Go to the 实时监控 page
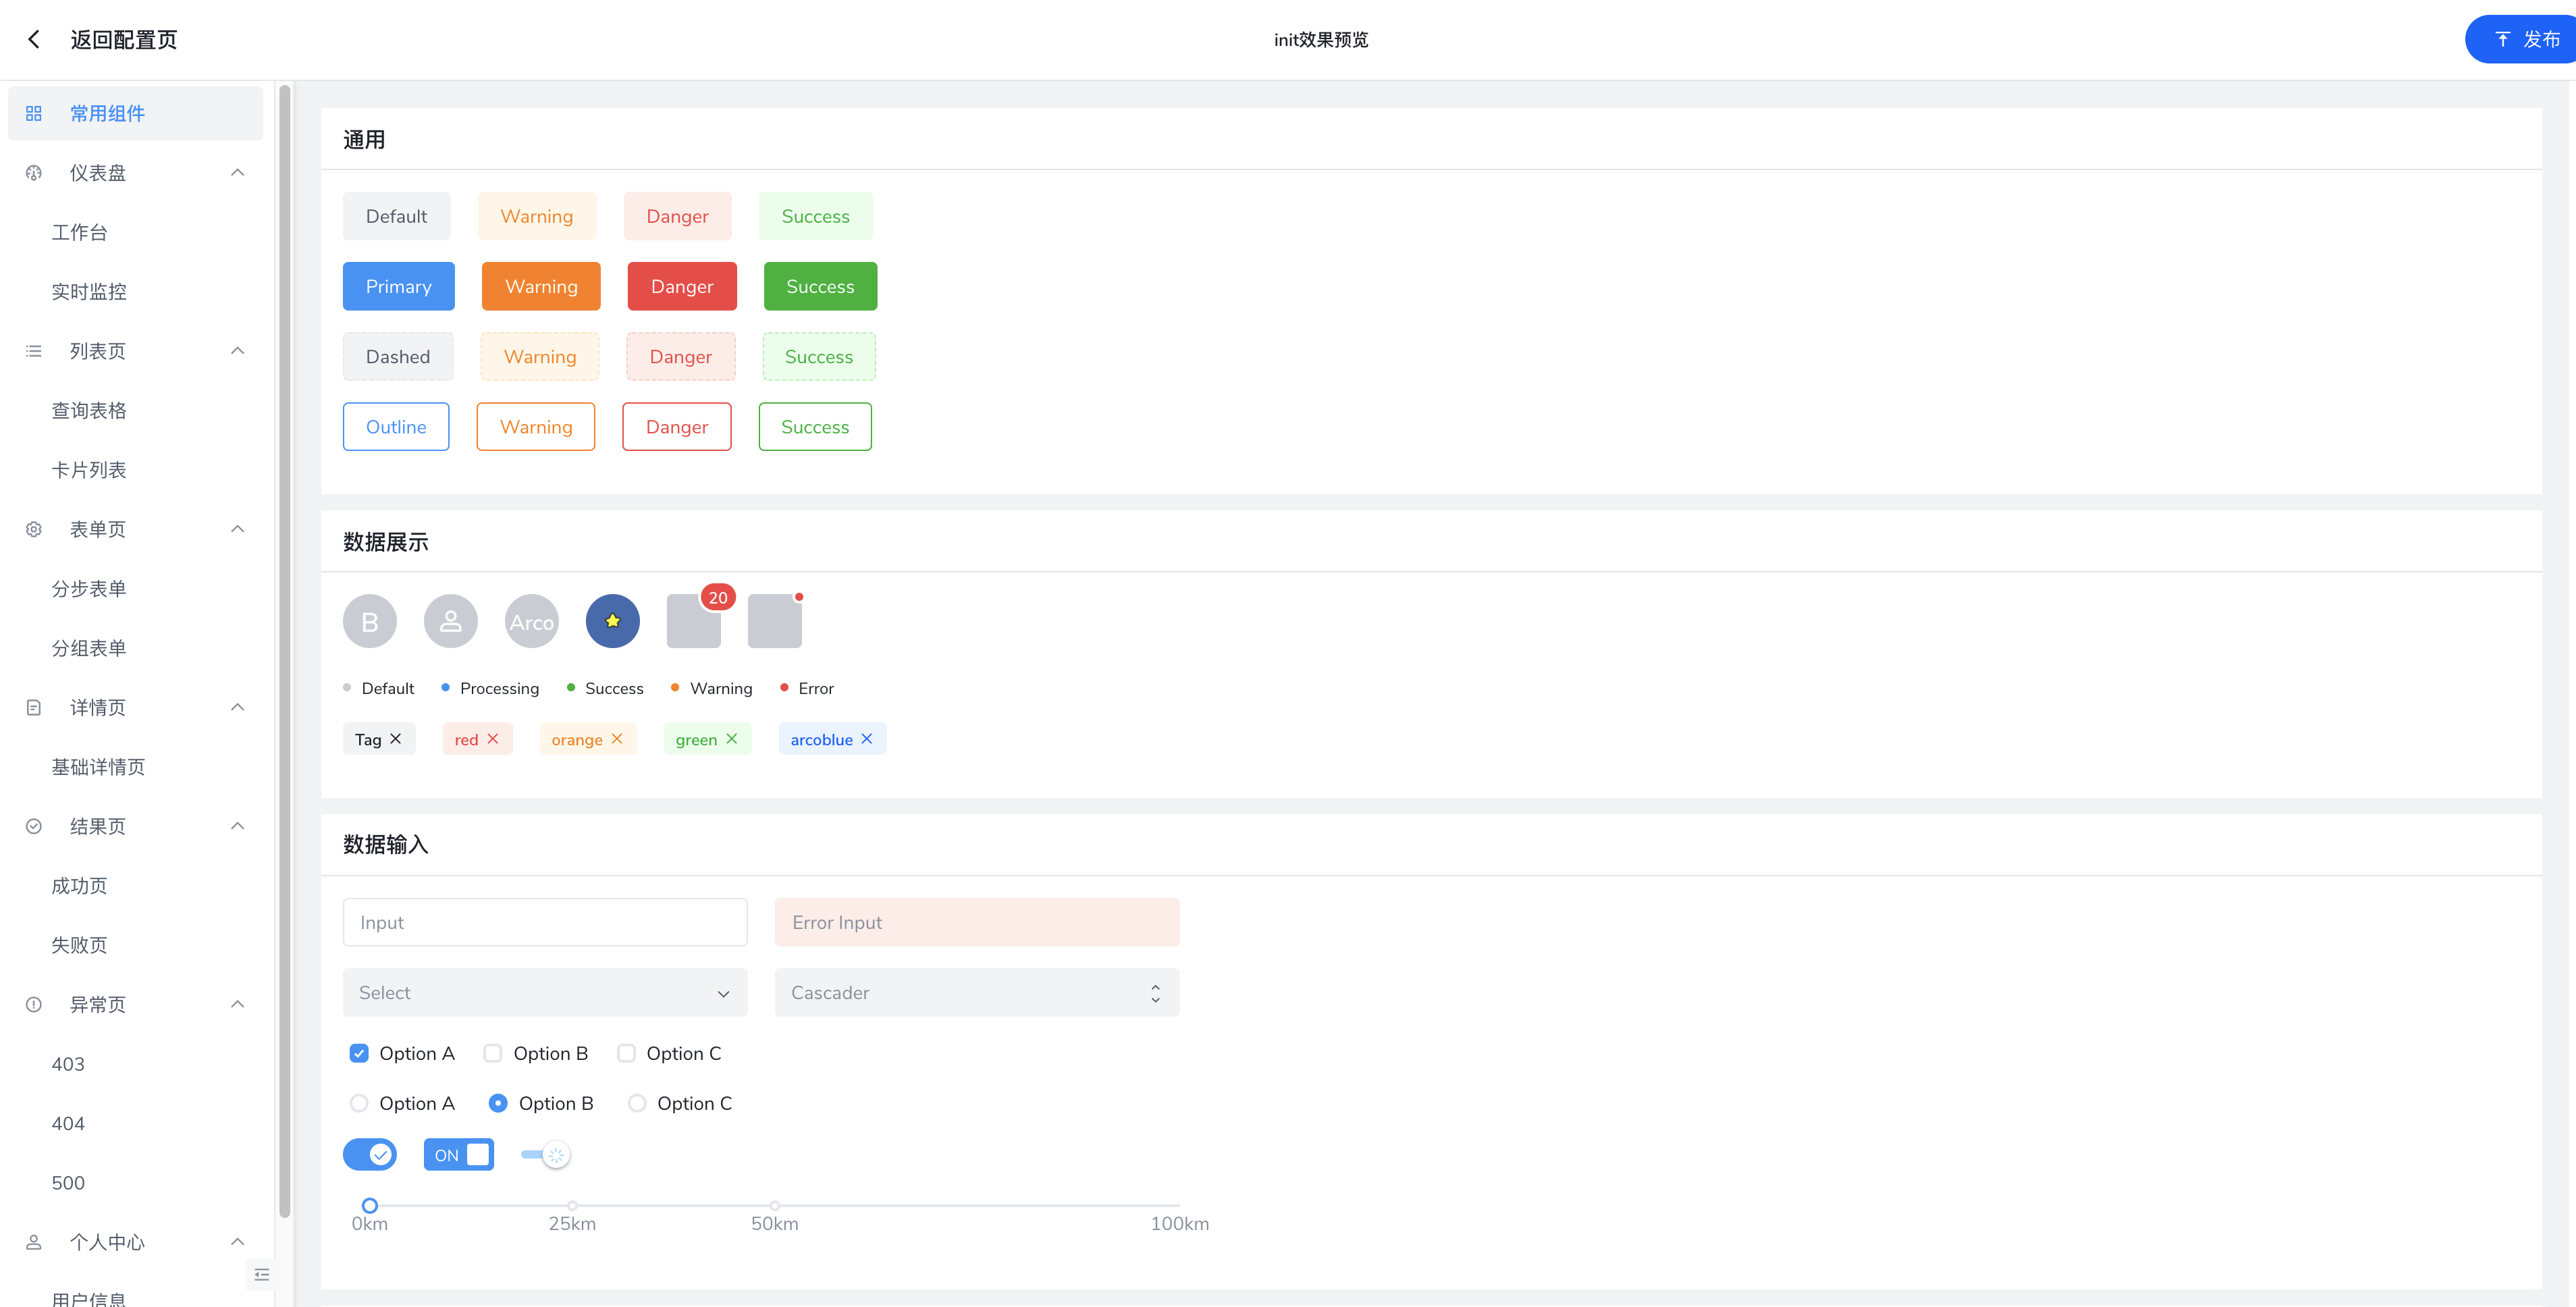 (x=89, y=291)
